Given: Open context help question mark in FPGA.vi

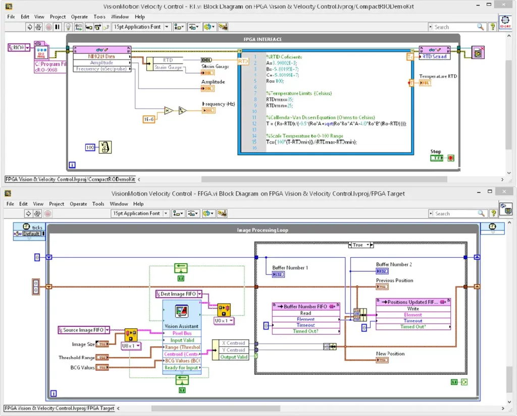Looking at the screenshot, I should (x=493, y=213).
